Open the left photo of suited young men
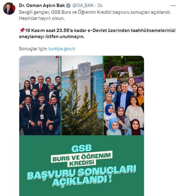Screen dimensions: 181x196 [40, 95]
